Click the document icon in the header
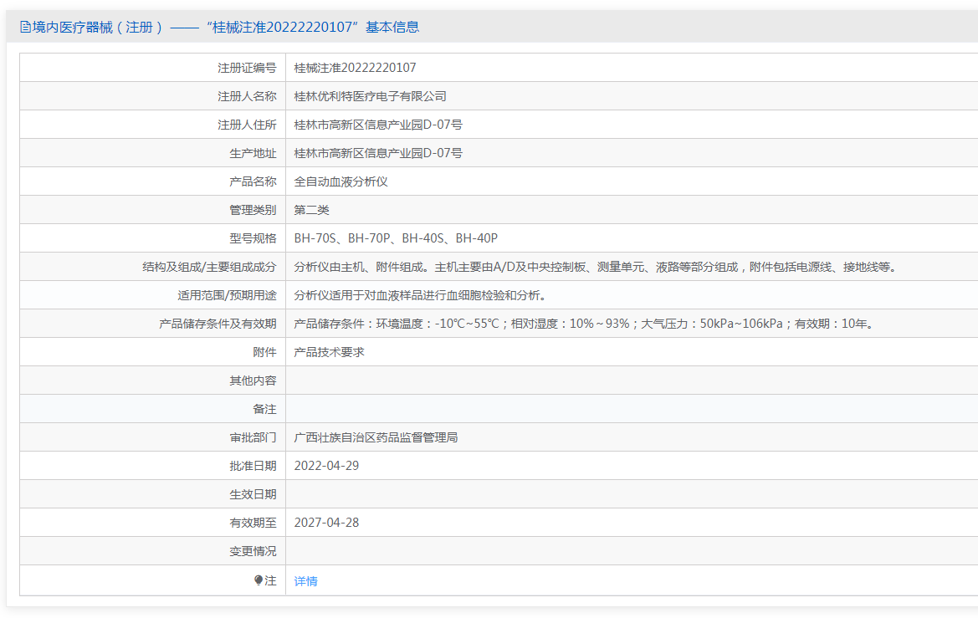978x618 pixels. click(x=24, y=28)
